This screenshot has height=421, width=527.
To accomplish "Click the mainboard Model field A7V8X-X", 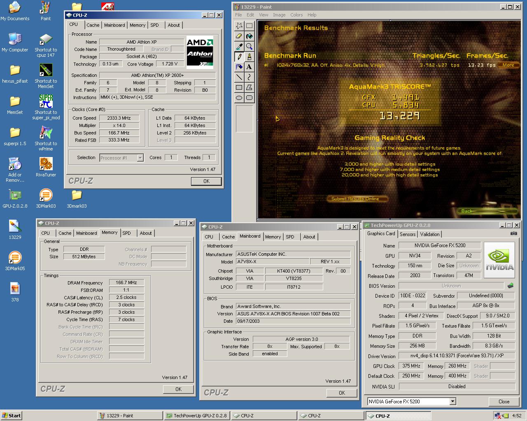I will click(272, 261).
